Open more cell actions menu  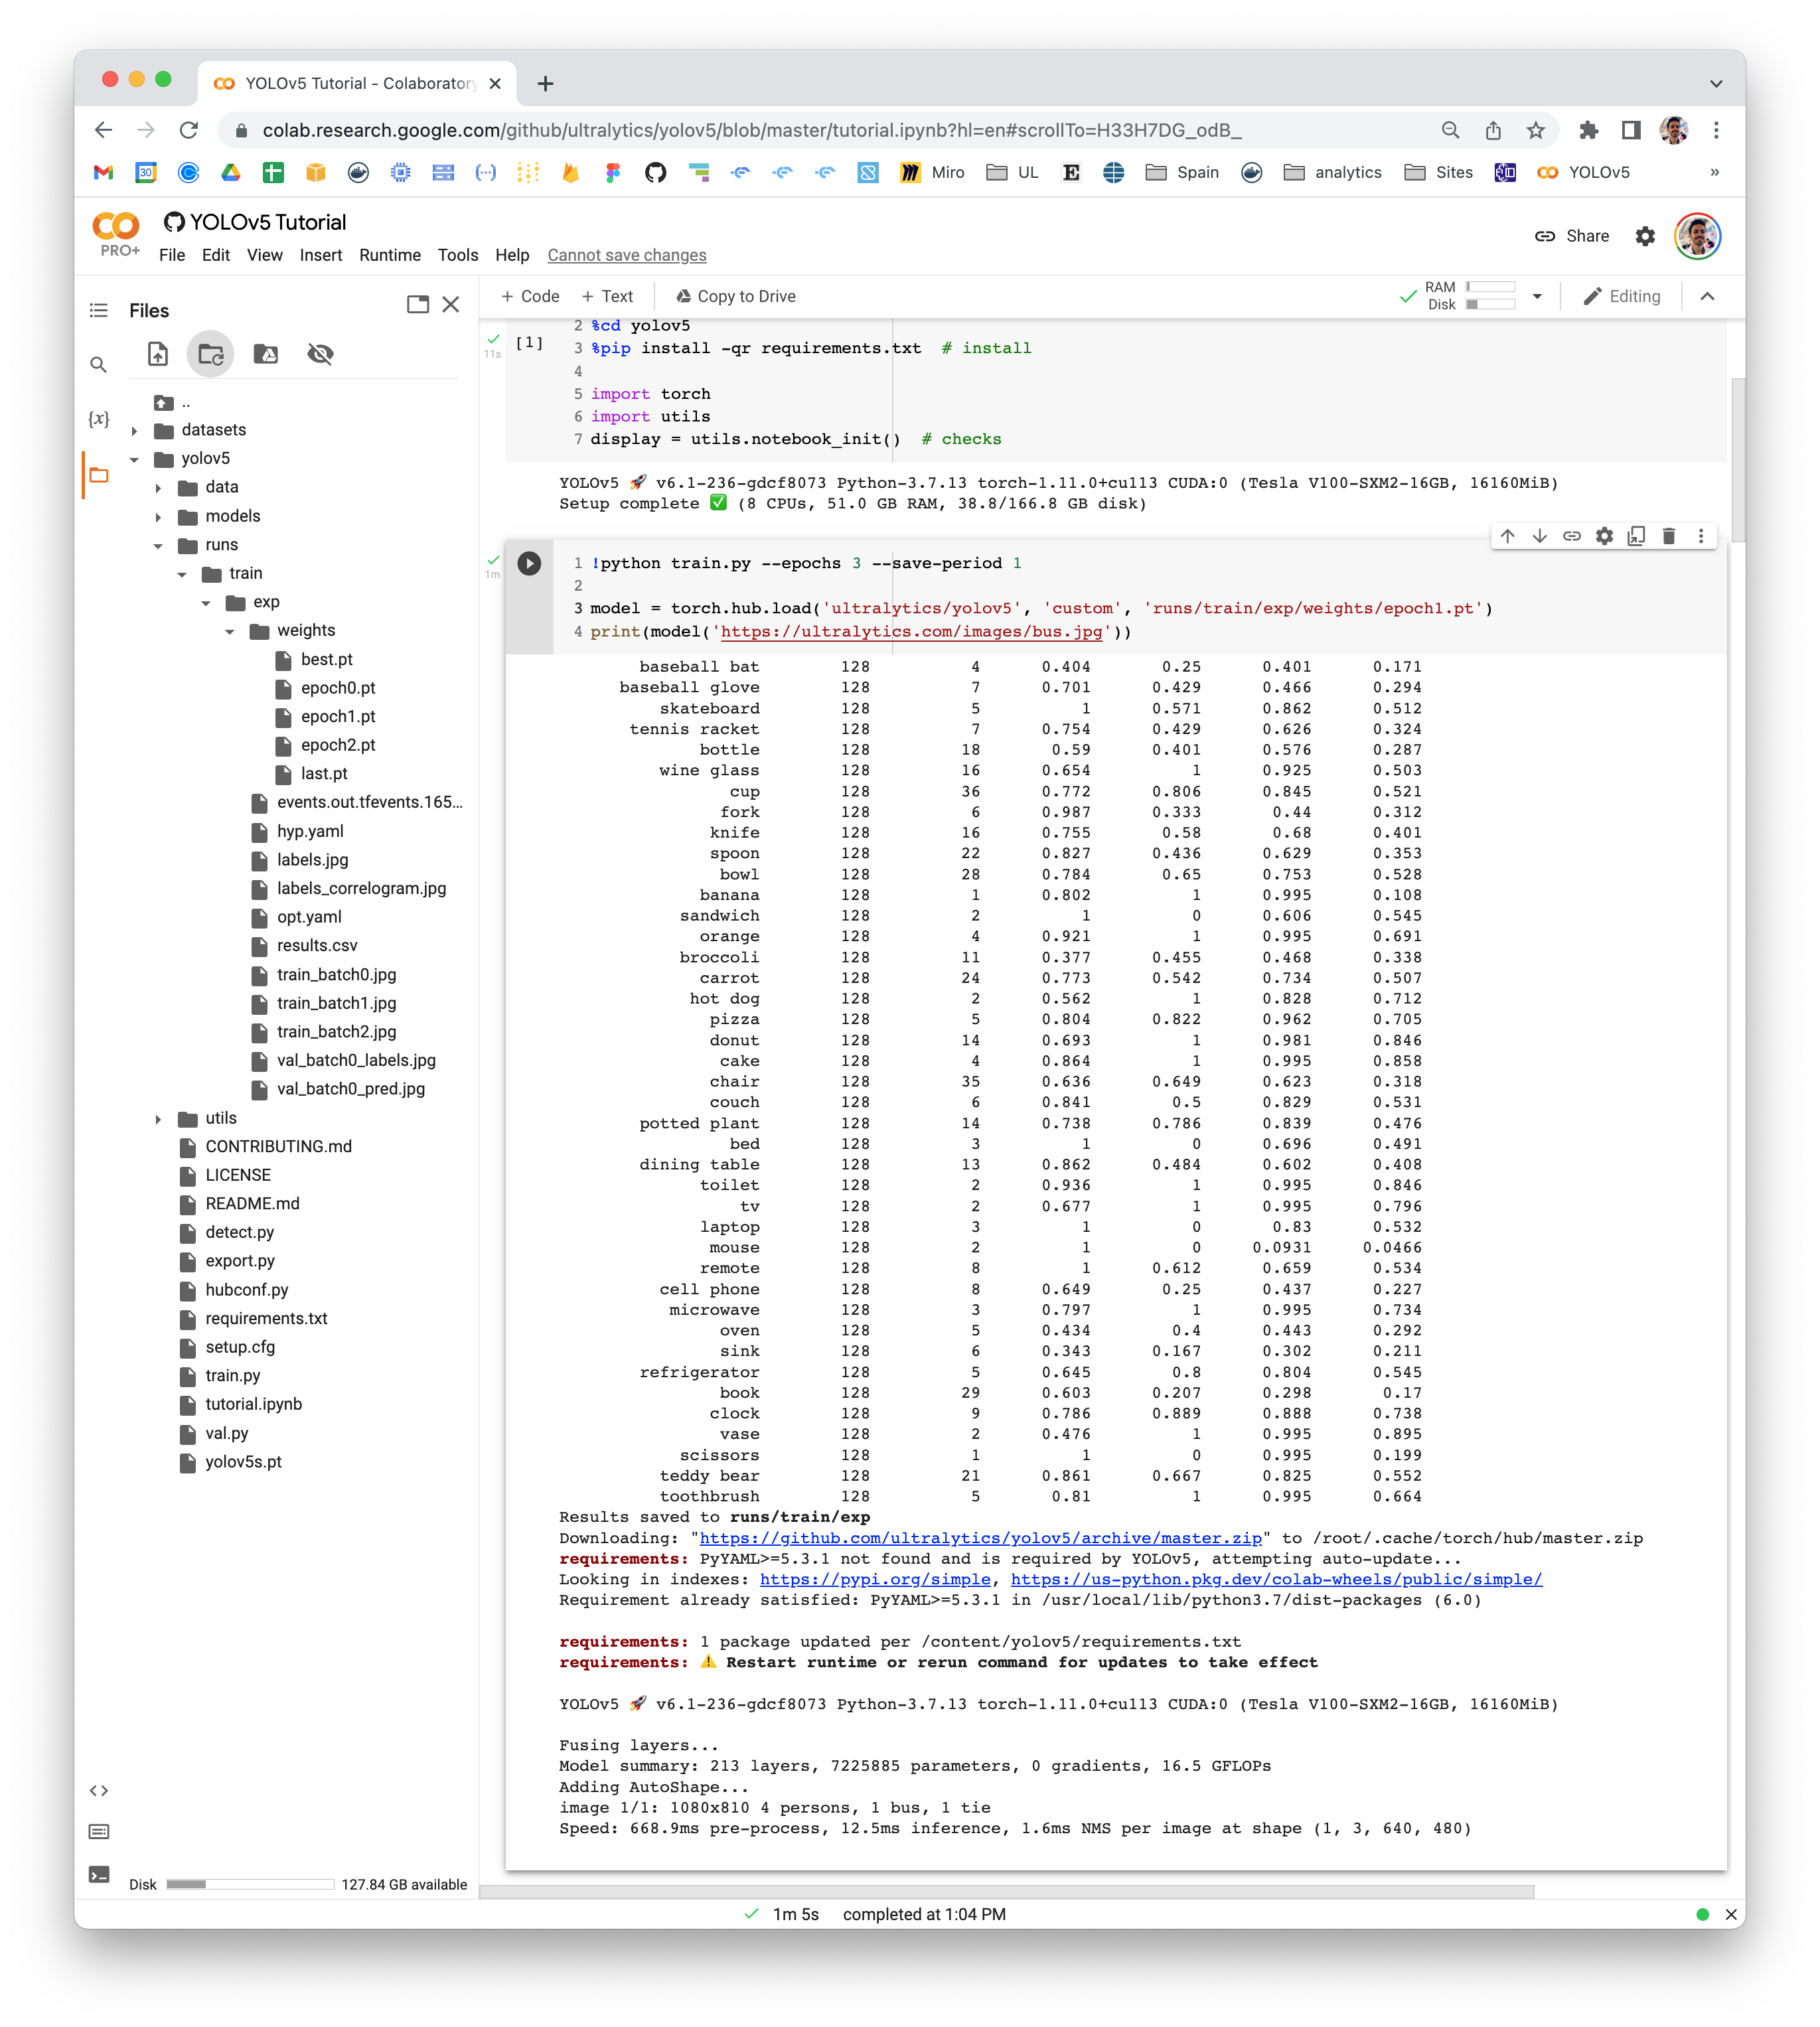click(1700, 536)
